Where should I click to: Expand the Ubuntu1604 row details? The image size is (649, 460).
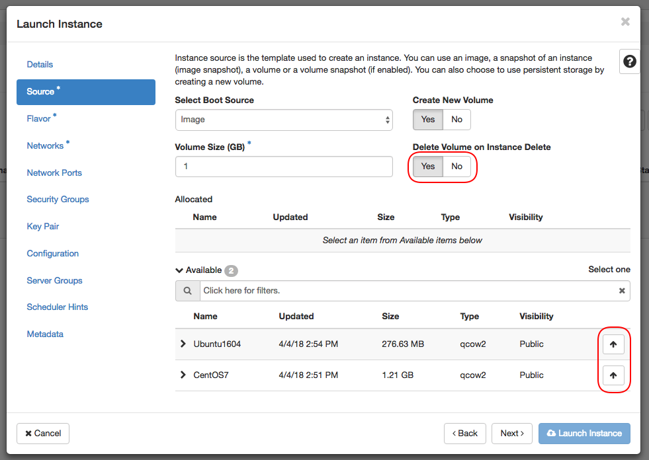(183, 344)
